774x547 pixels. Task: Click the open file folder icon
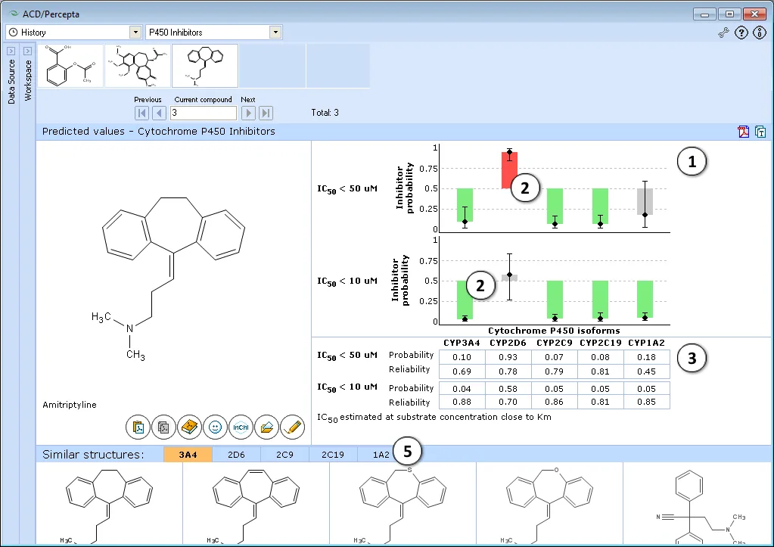point(266,427)
